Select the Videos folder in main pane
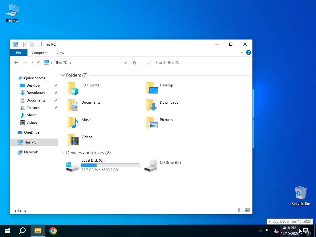The image size is (316, 237). 80,140
